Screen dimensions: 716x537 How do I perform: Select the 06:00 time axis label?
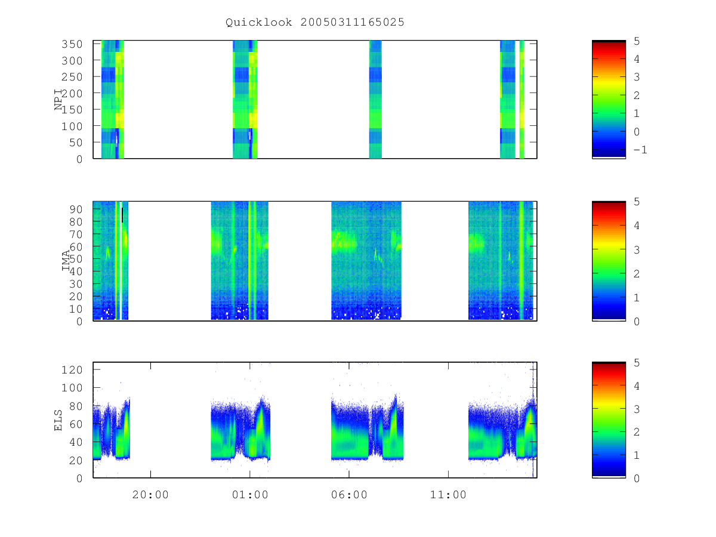[x=348, y=495]
